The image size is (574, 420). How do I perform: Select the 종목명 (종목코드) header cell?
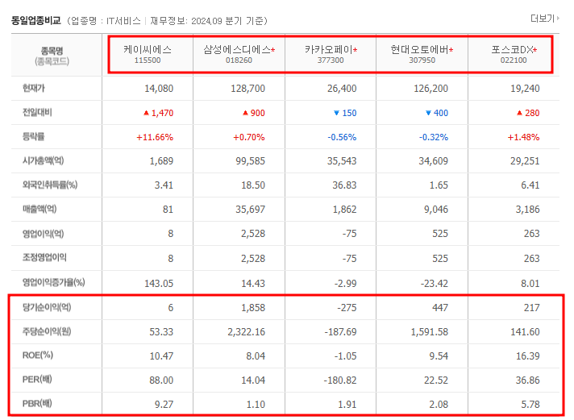tap(52, 56)
